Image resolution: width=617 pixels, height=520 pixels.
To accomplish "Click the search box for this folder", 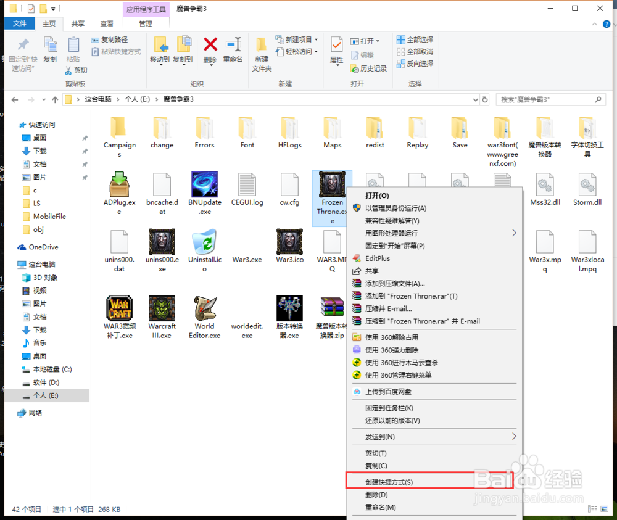I will [x=550, y=99].
